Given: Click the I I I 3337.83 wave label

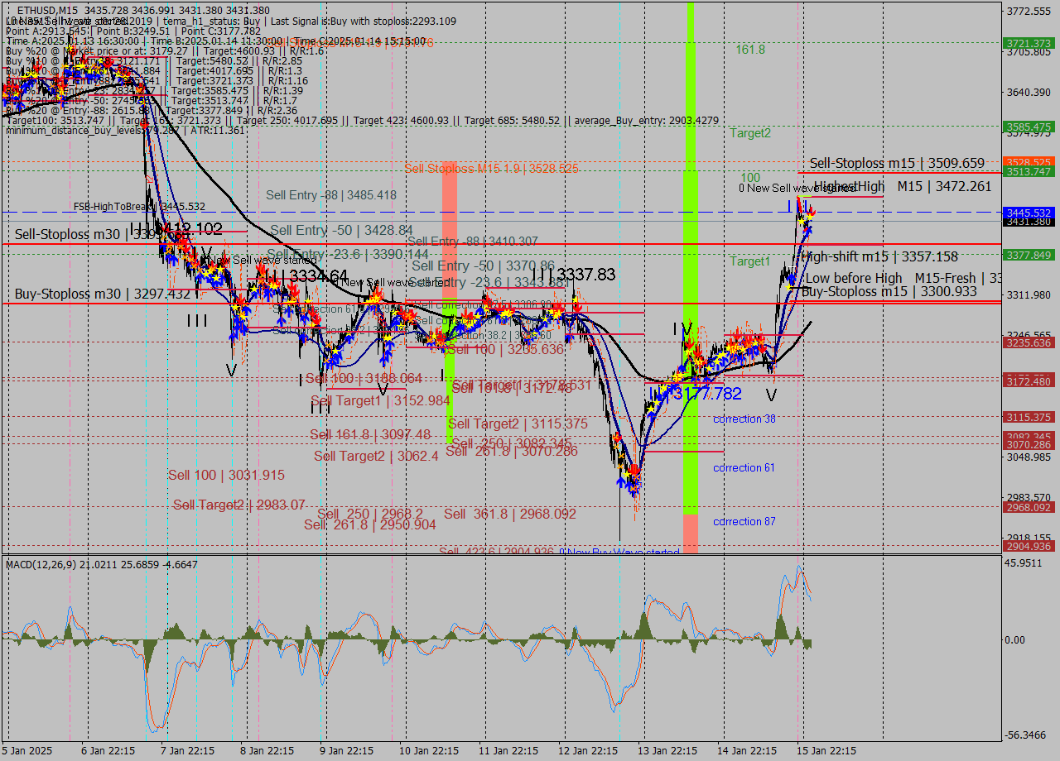Looking at the screenshot, I should pos(574,275).
